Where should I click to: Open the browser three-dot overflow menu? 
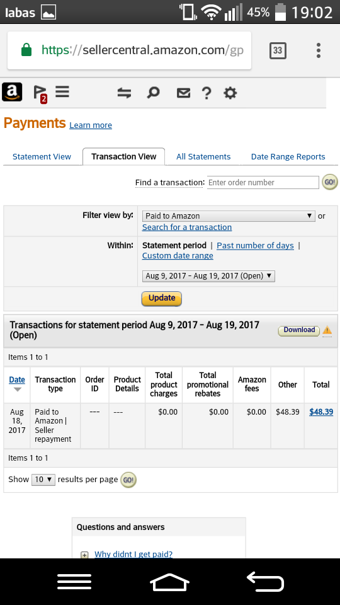pos(319,50)
